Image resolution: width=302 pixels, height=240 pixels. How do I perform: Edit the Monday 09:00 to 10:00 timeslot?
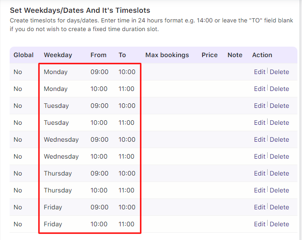(259, 72)
